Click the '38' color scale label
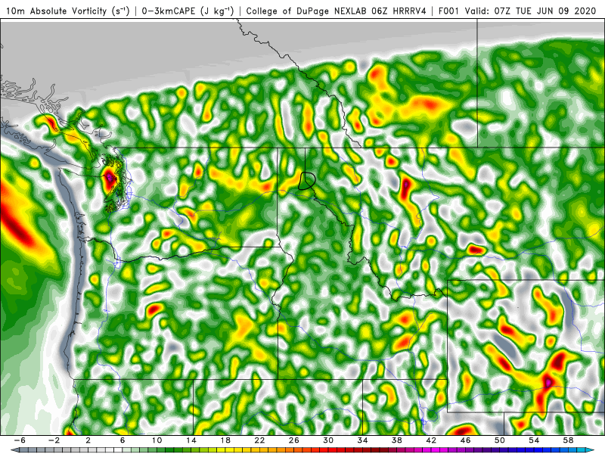This screenshot has width=605, height=454. (397, 440)
